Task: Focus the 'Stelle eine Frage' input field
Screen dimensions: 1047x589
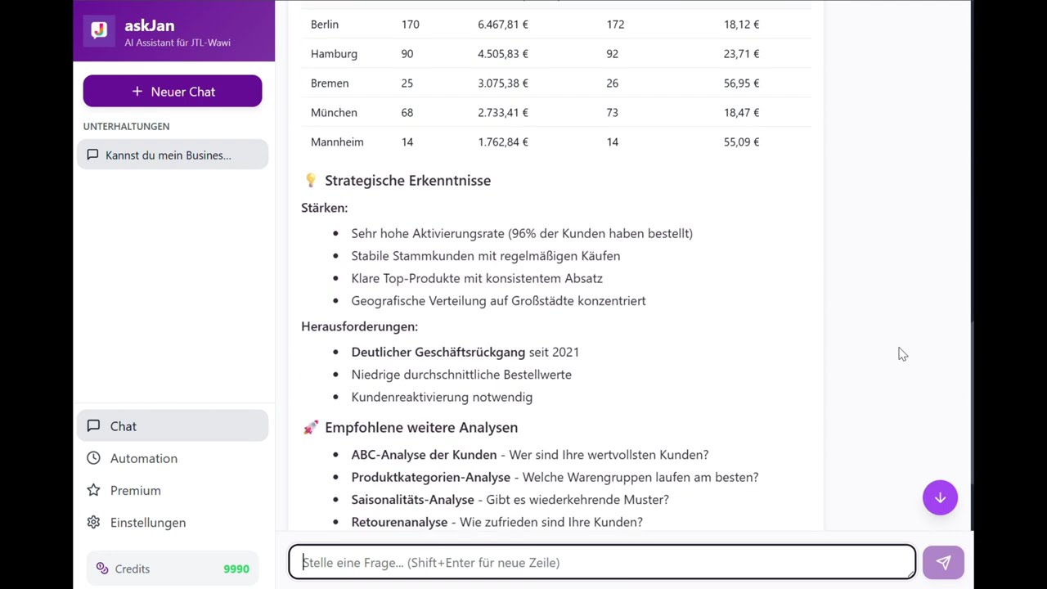Action: [x=602, y=563]
